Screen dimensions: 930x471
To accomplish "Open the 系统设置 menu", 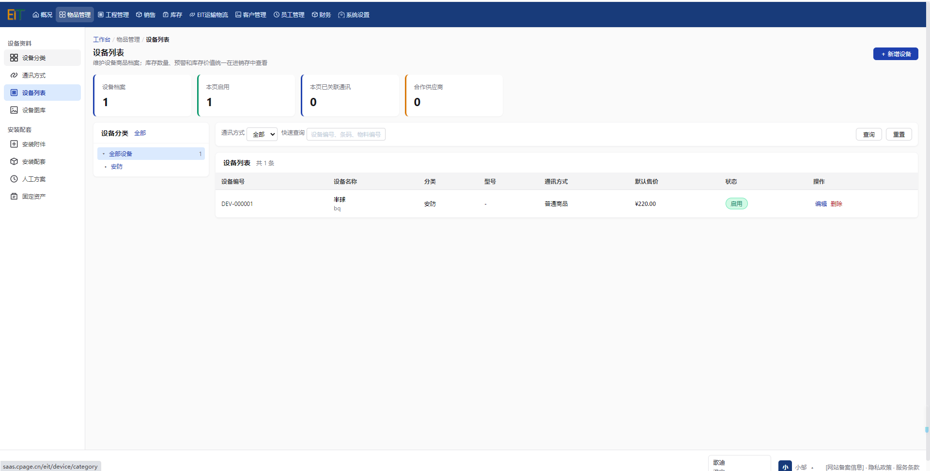I will pos(354,15).
